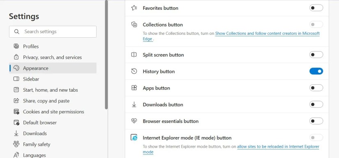
Task: Enable the Apps button toggle
Action: [x=316, y=88]
